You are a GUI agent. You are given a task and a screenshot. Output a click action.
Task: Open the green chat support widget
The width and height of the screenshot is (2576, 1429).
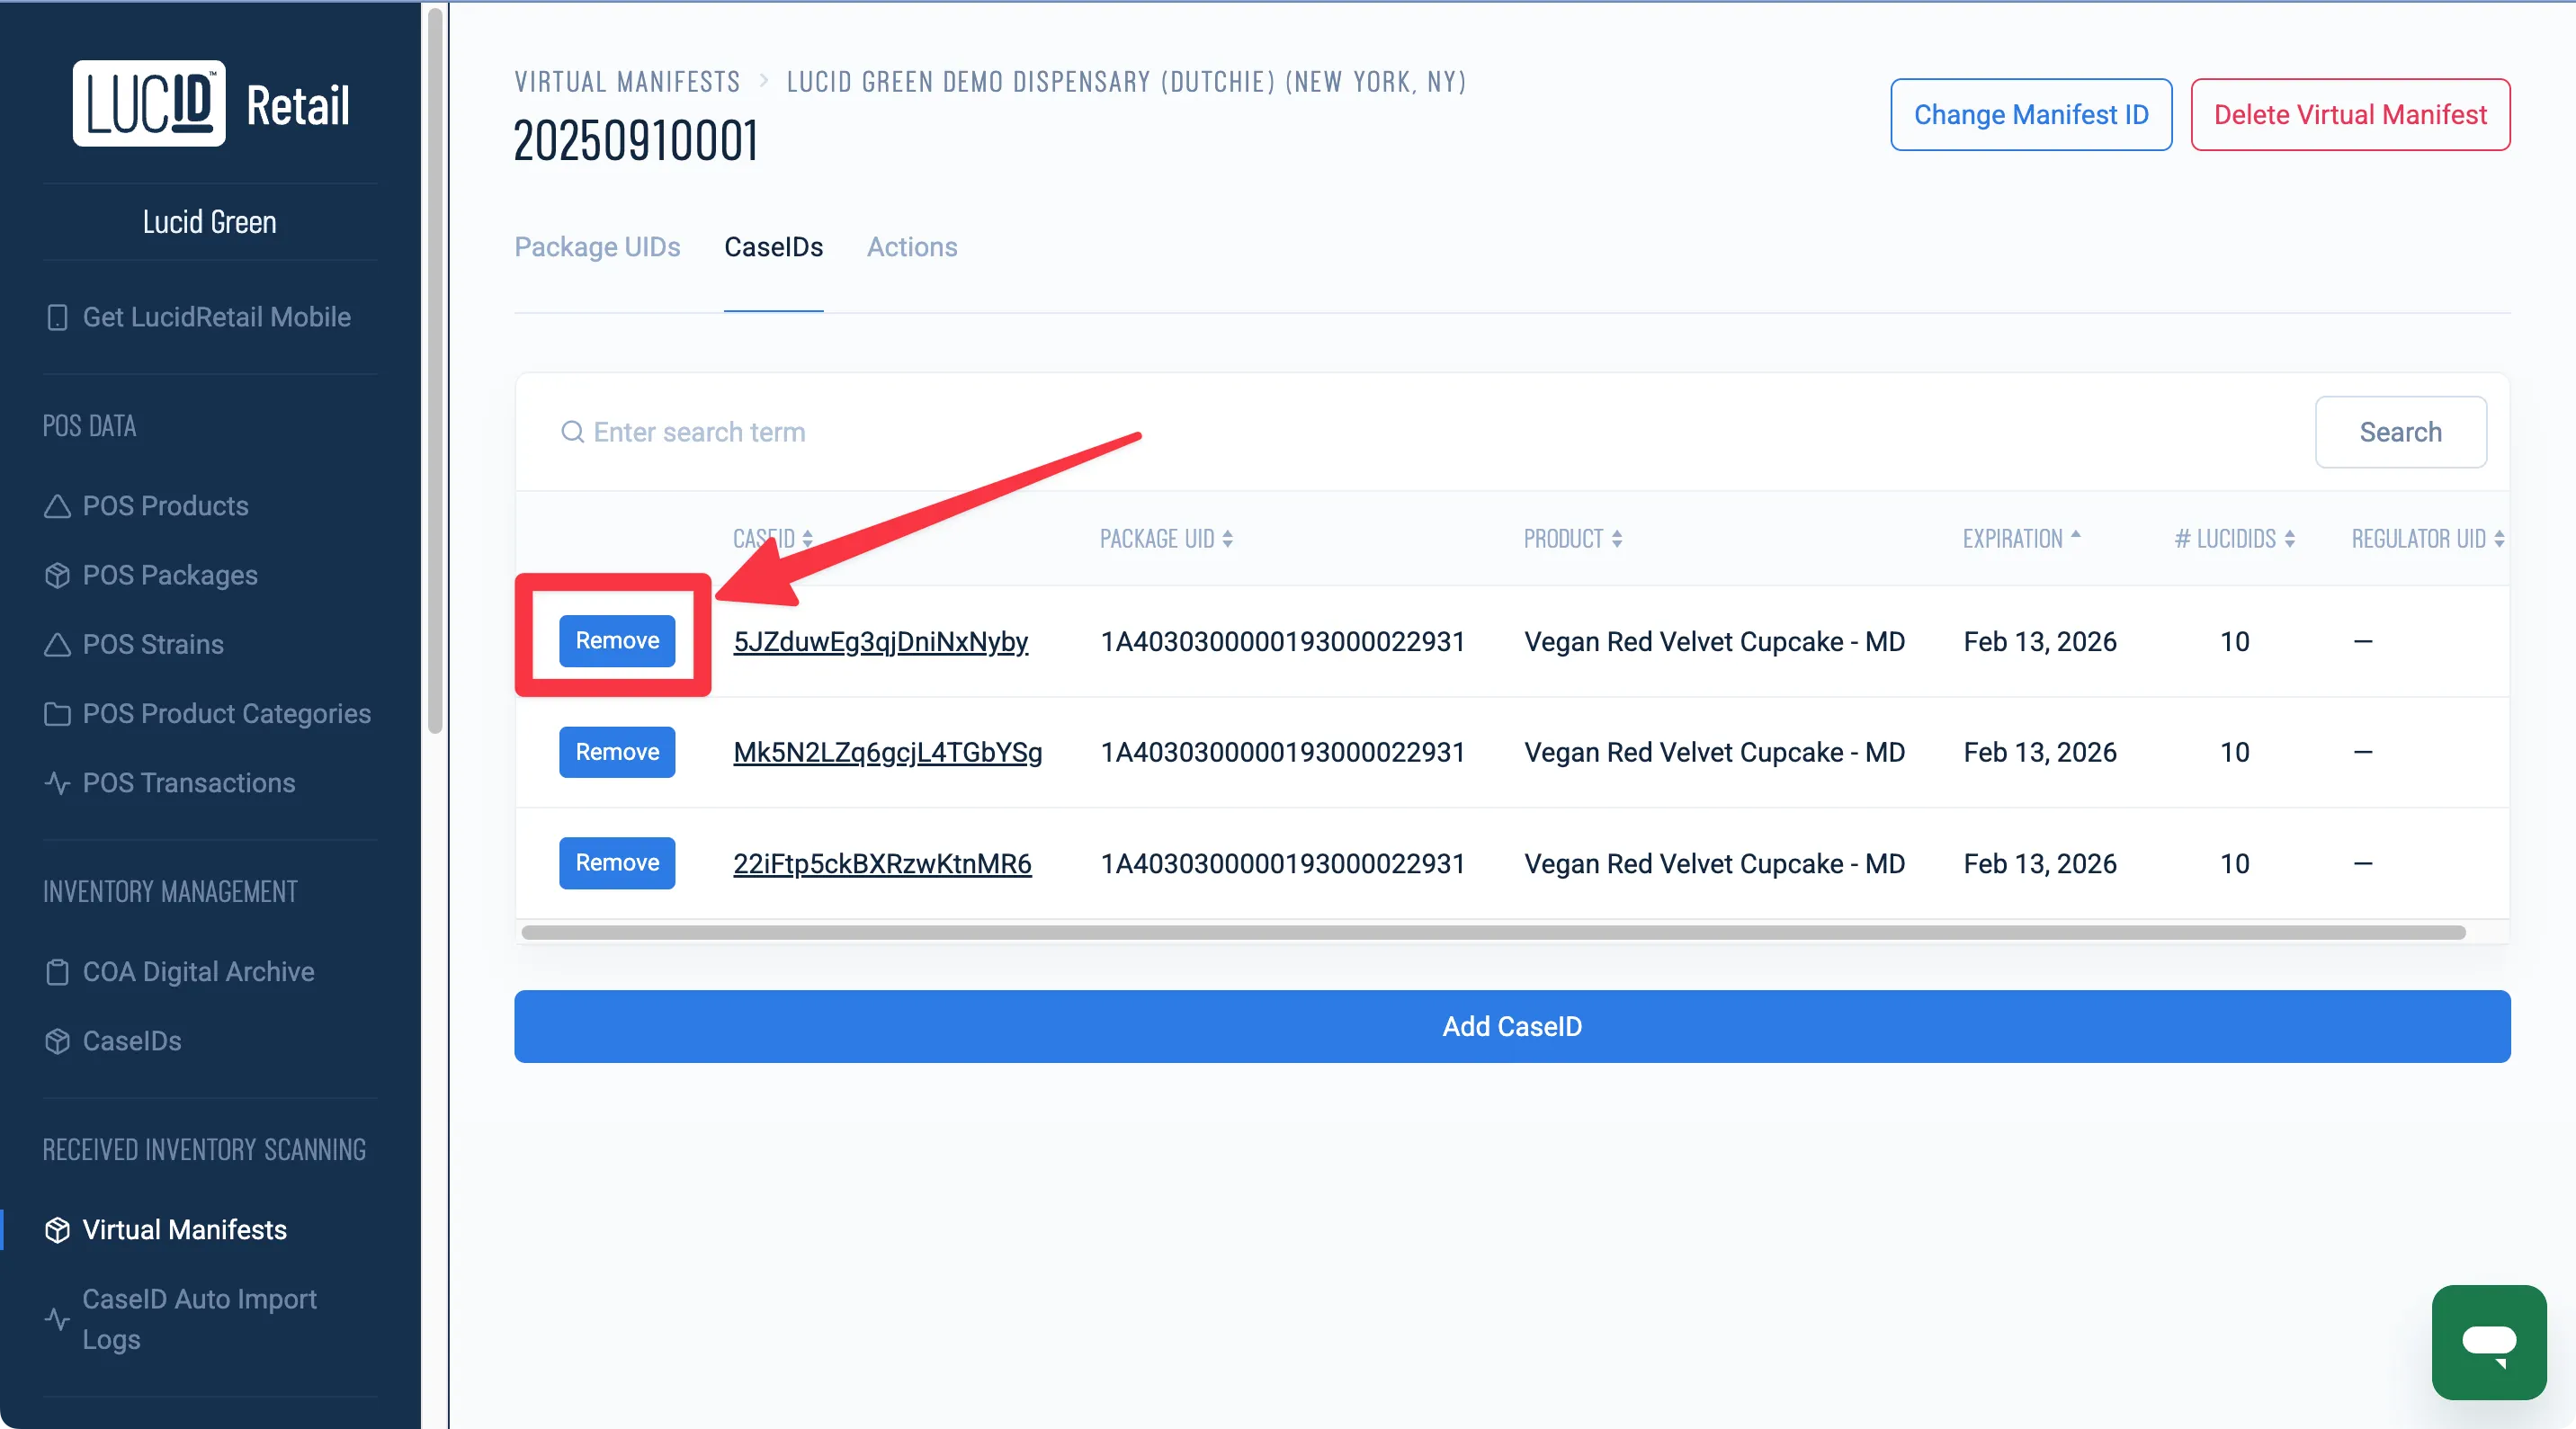coord(2488,1341)
